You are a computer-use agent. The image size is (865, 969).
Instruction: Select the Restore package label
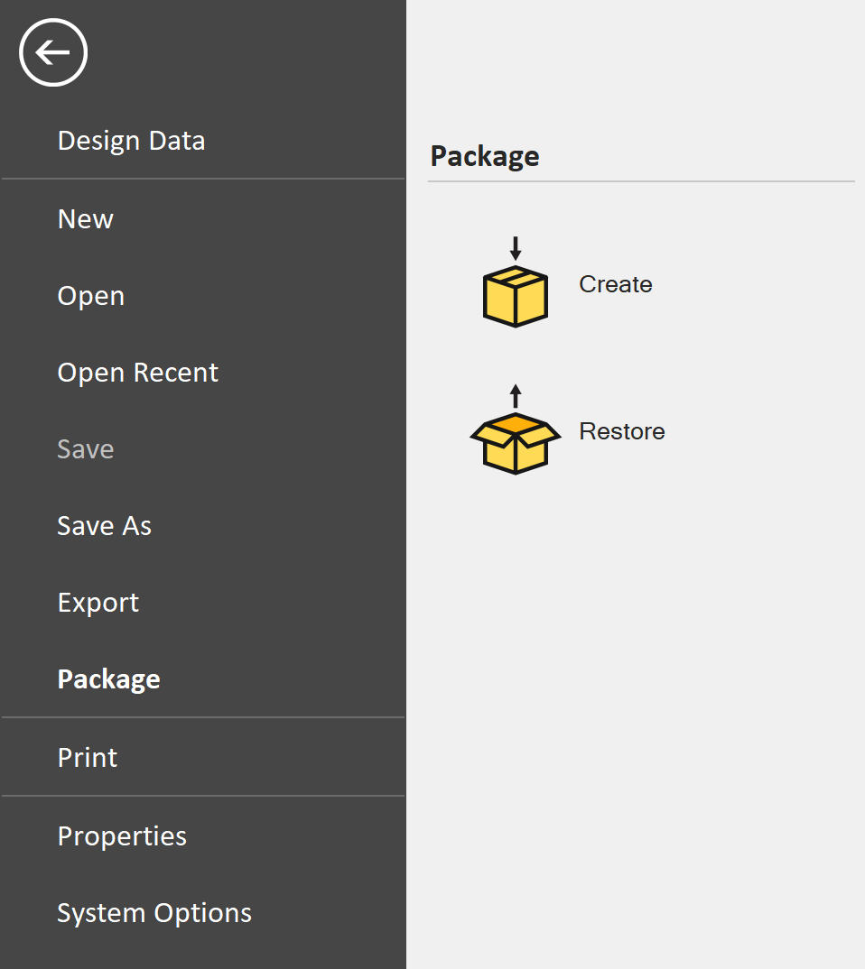[x=622, y=431]
